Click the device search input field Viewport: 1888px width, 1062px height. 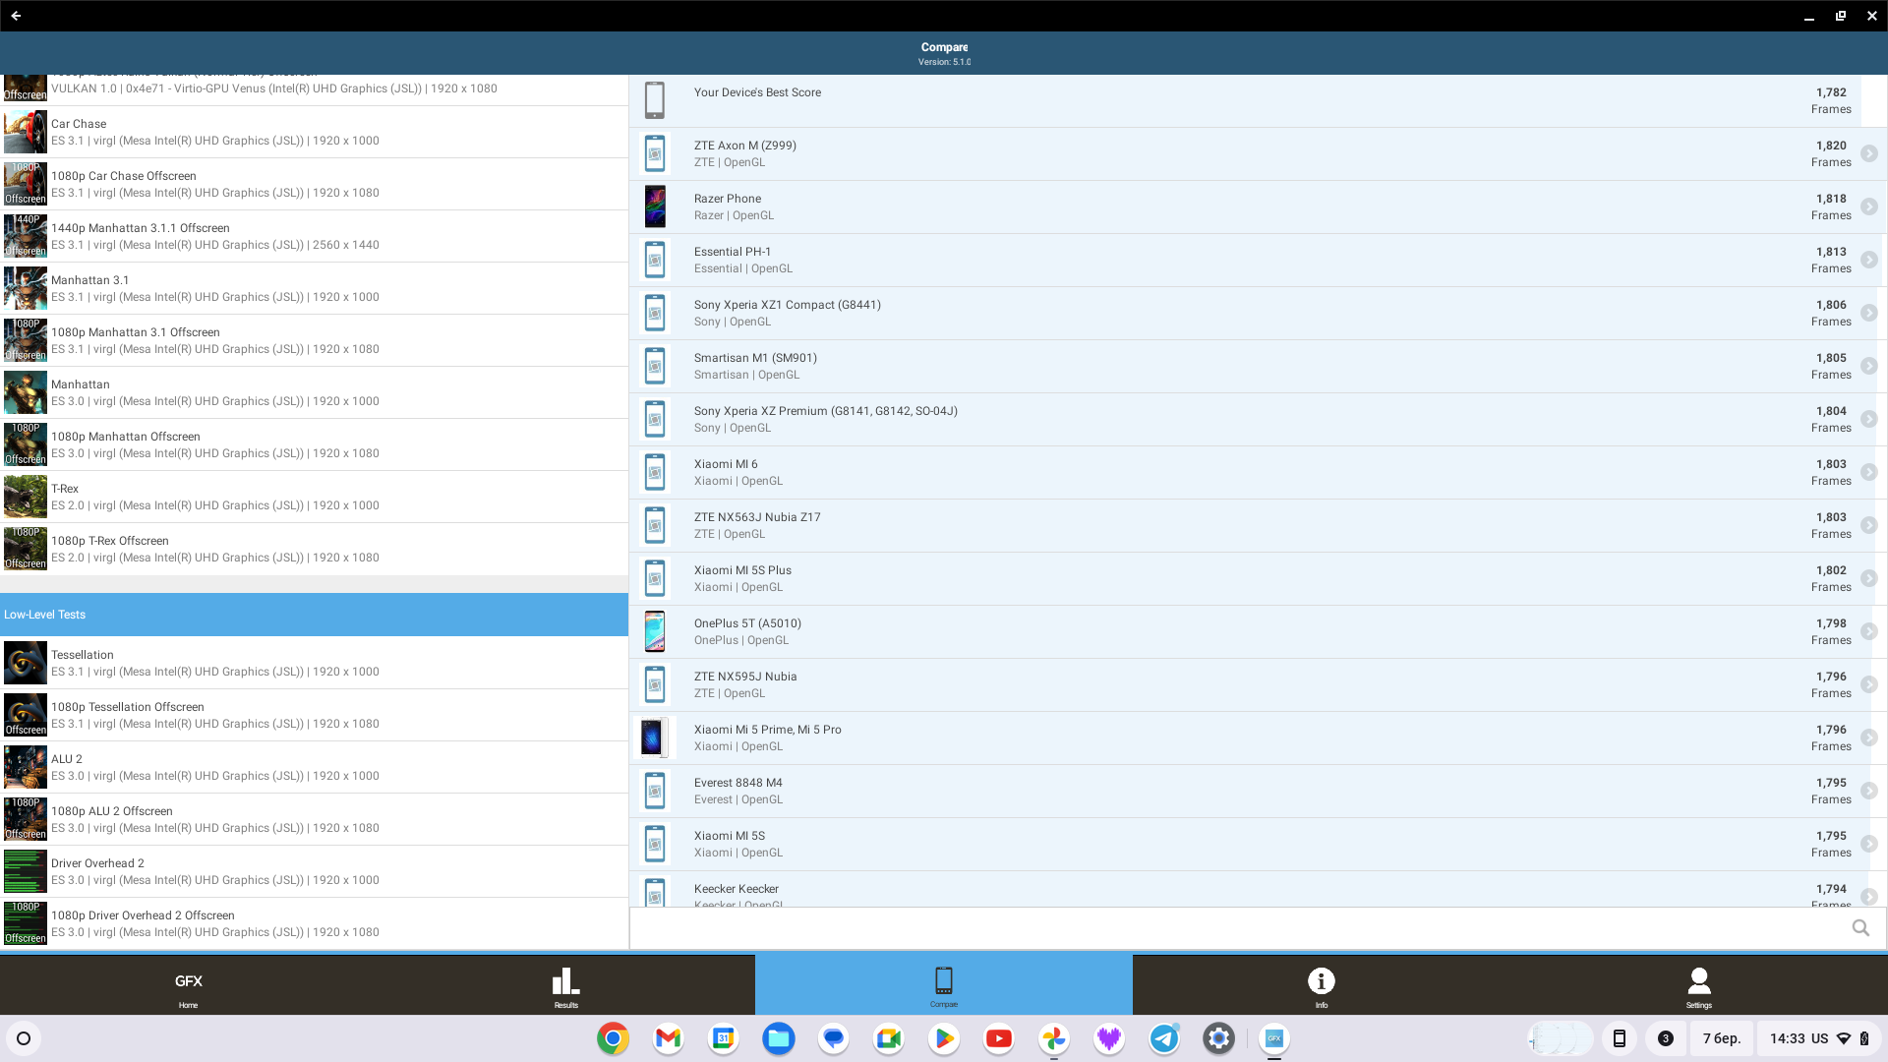(1239, 928)
